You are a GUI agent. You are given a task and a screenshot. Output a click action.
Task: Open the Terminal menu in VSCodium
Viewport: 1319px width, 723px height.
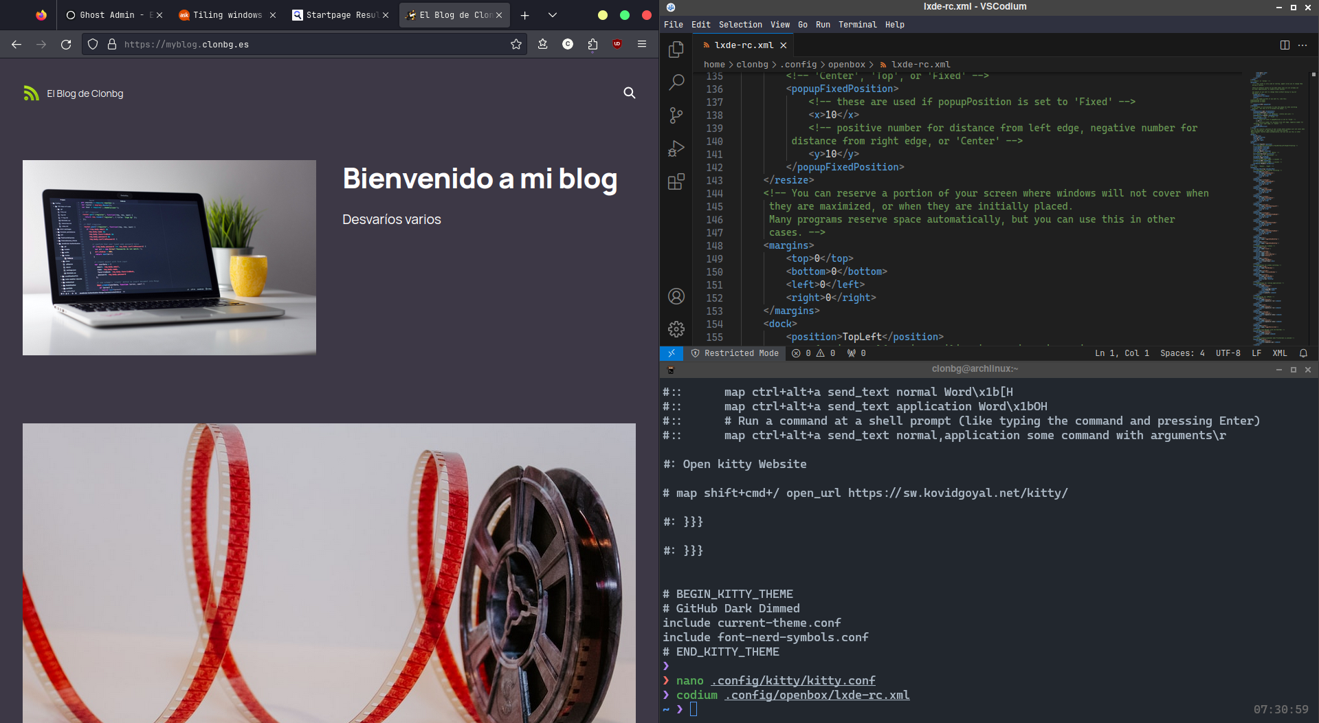point(857,25)
